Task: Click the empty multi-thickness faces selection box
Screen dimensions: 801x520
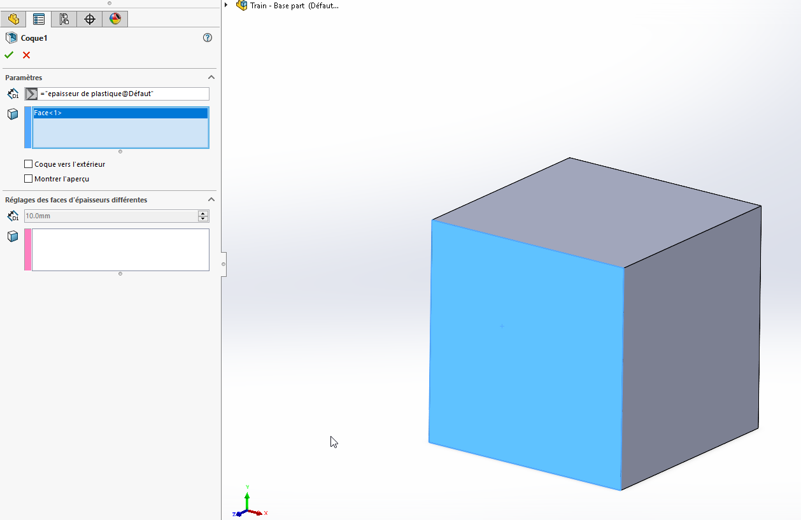Action: tap(120, 249)
